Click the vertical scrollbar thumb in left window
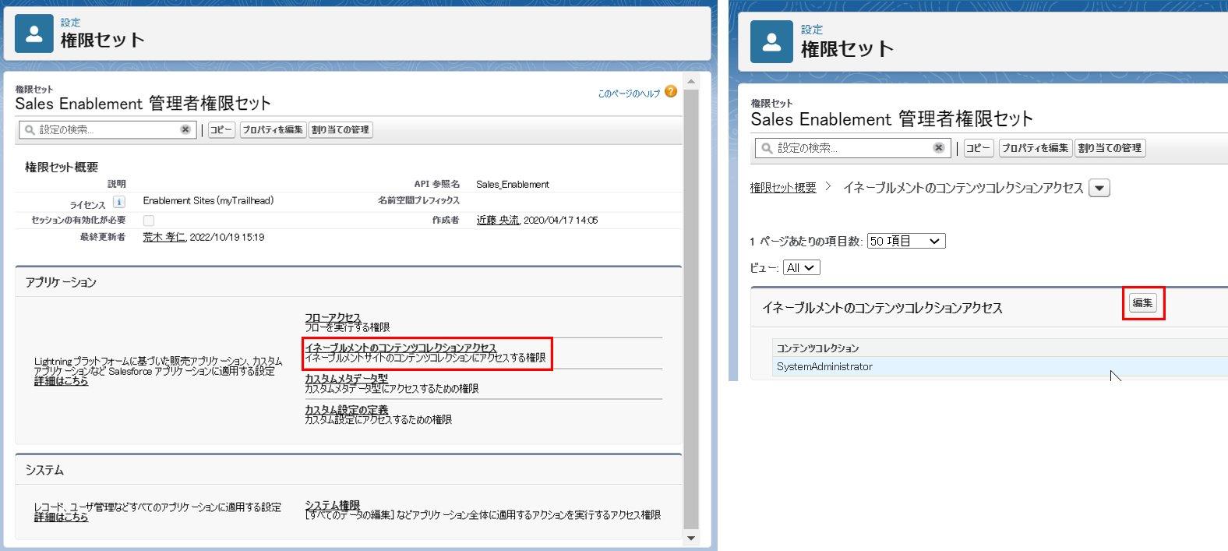Screen dimensions: 1228x551 (x=690, y=309)
